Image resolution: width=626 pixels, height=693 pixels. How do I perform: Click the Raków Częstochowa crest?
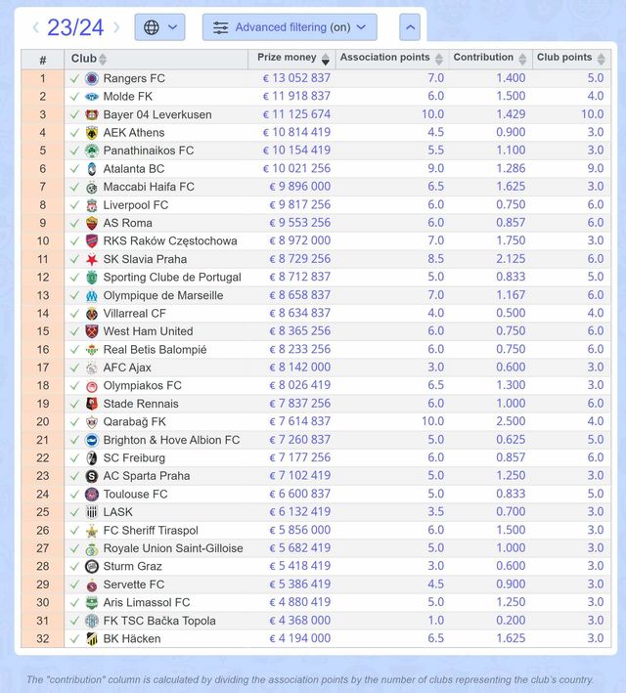pos(92,241)
